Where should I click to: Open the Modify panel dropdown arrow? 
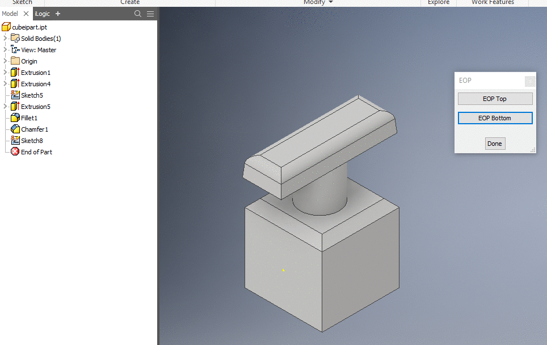pos(330,2)
